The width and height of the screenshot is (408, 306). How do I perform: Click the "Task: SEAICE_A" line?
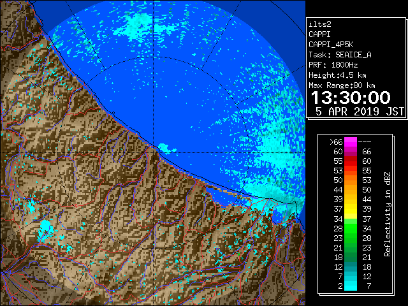tap(340, 55)
